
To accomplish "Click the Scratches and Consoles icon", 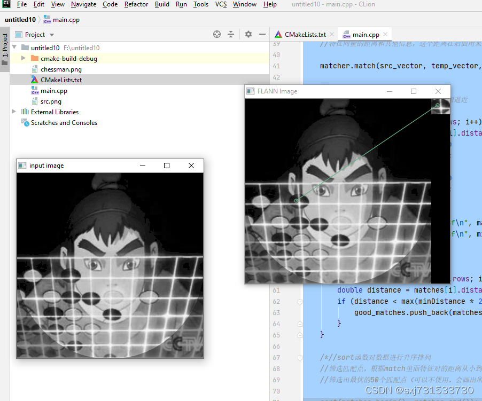I will [x=25, y=122].
